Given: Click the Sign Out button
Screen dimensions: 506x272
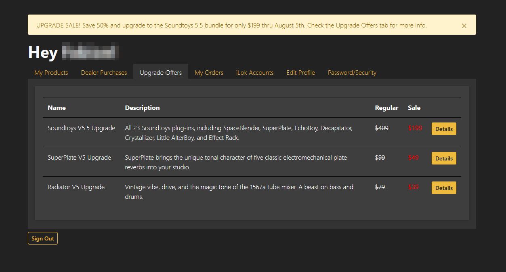Looking at the screenshot, I should (x=43, y=238).
